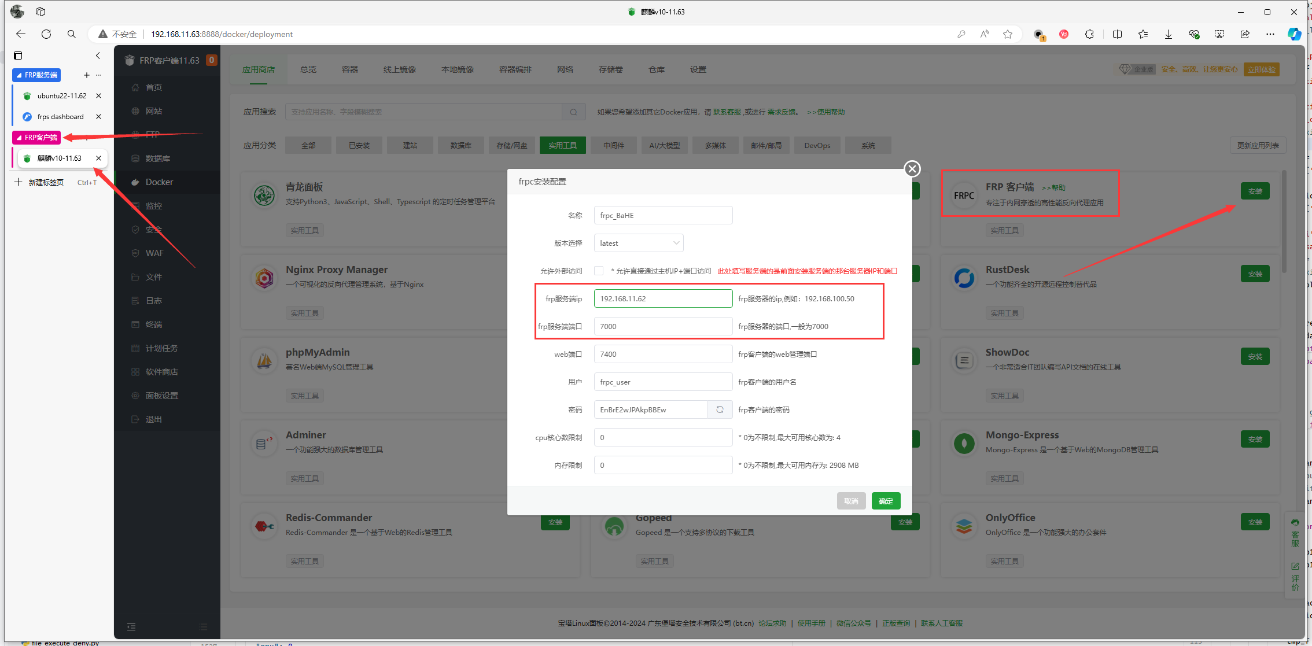Open version selection dropdown showing latest
This screenshot has width=1312, height=646.
[x=639, y=243]
